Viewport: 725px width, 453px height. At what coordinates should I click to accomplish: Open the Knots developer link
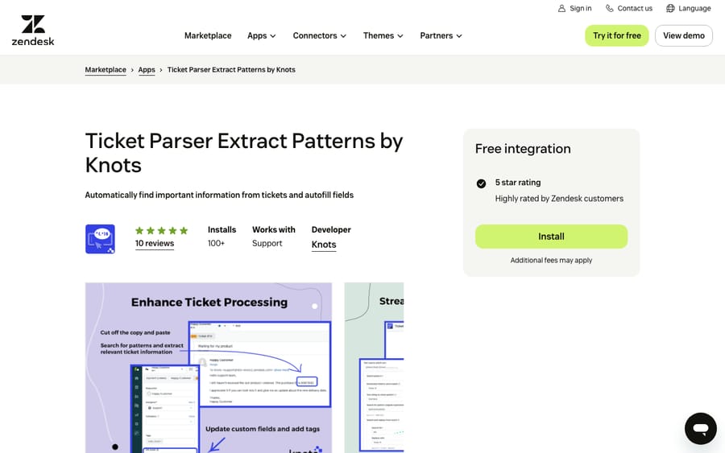pyautogui.click(x=324, y=245)
